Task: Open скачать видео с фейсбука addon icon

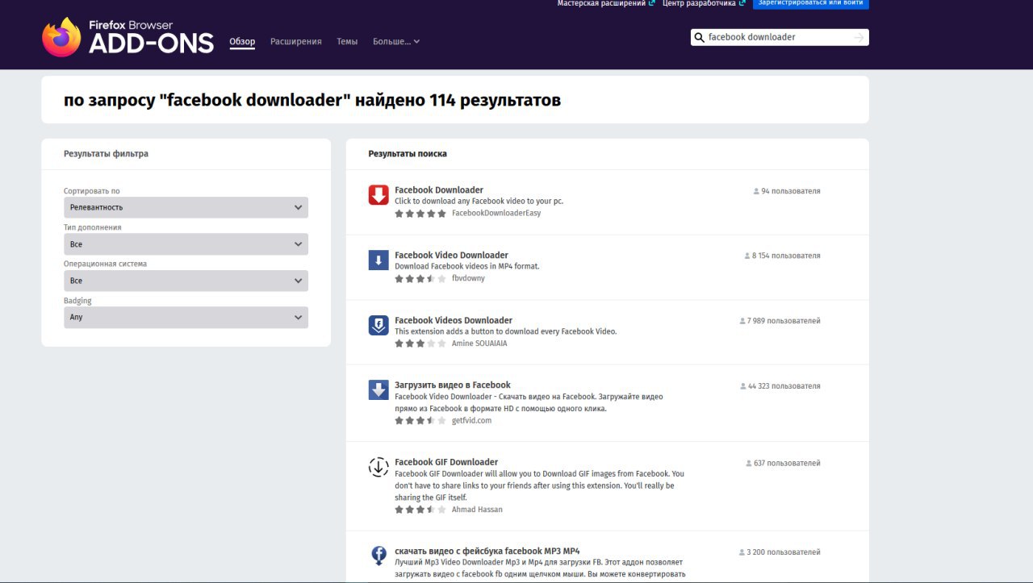Action: (378, 556)
